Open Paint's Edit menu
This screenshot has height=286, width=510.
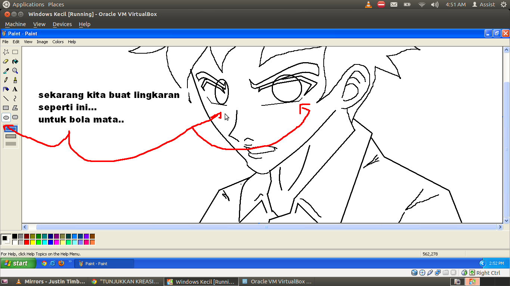pyautogui.click(x=16, y=42)
